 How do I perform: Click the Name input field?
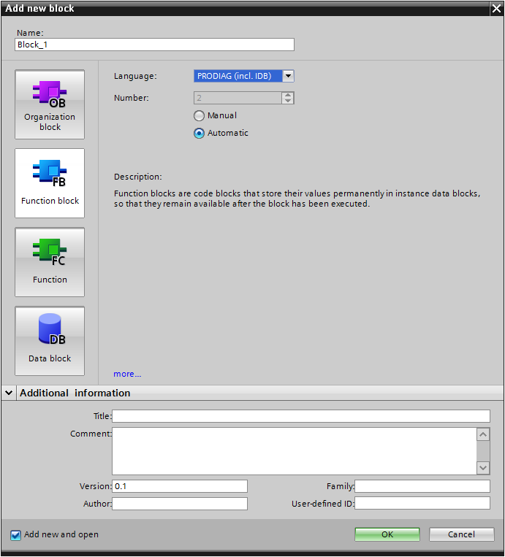[154, 45]
